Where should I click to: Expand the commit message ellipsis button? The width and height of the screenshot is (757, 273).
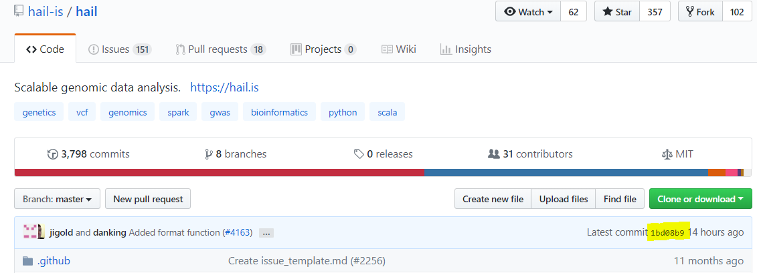(x=266, y=233)
